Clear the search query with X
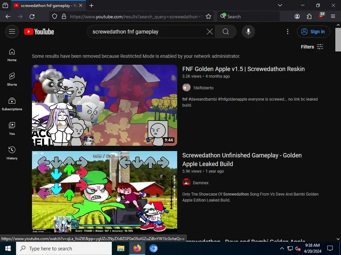 pos(210,32)
